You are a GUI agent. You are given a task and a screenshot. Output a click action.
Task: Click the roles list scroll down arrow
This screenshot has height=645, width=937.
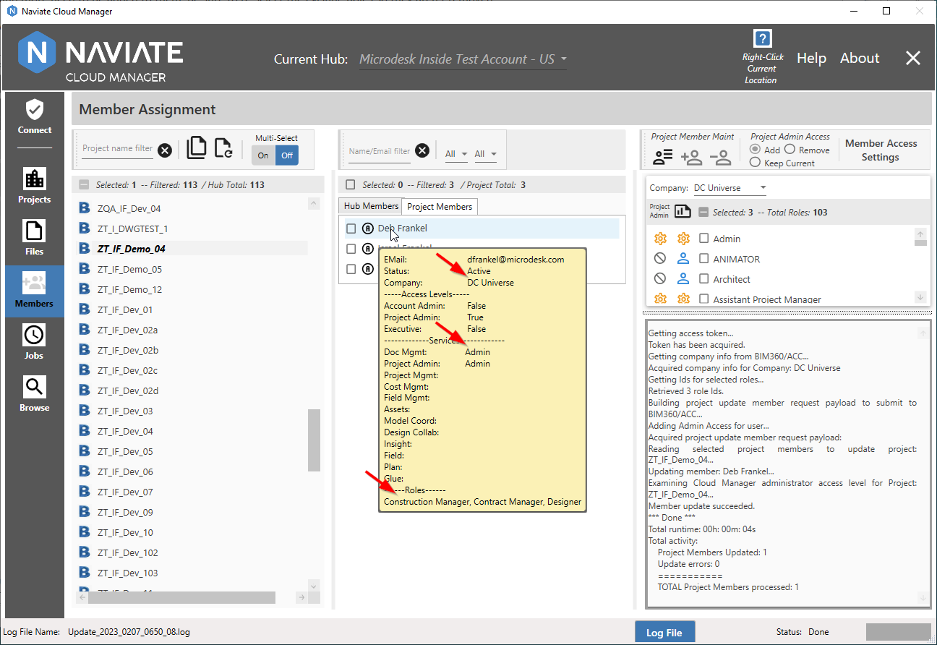click(x=920, y=297)
